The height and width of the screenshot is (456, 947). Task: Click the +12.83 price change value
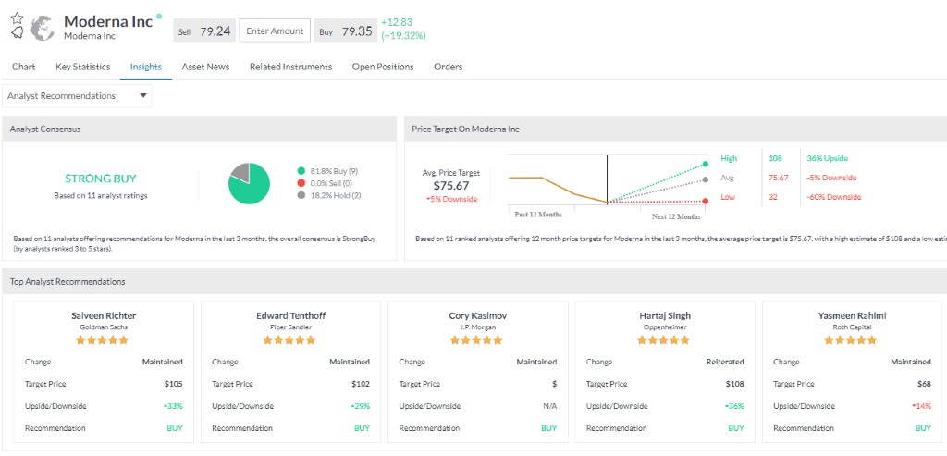coord(397,22)
